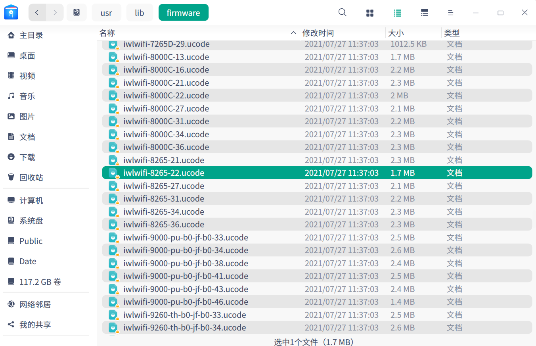This screenshot has height=346, width=536.
Task: Click the system disk root breadcrumb icon
Action: point(77,13)
